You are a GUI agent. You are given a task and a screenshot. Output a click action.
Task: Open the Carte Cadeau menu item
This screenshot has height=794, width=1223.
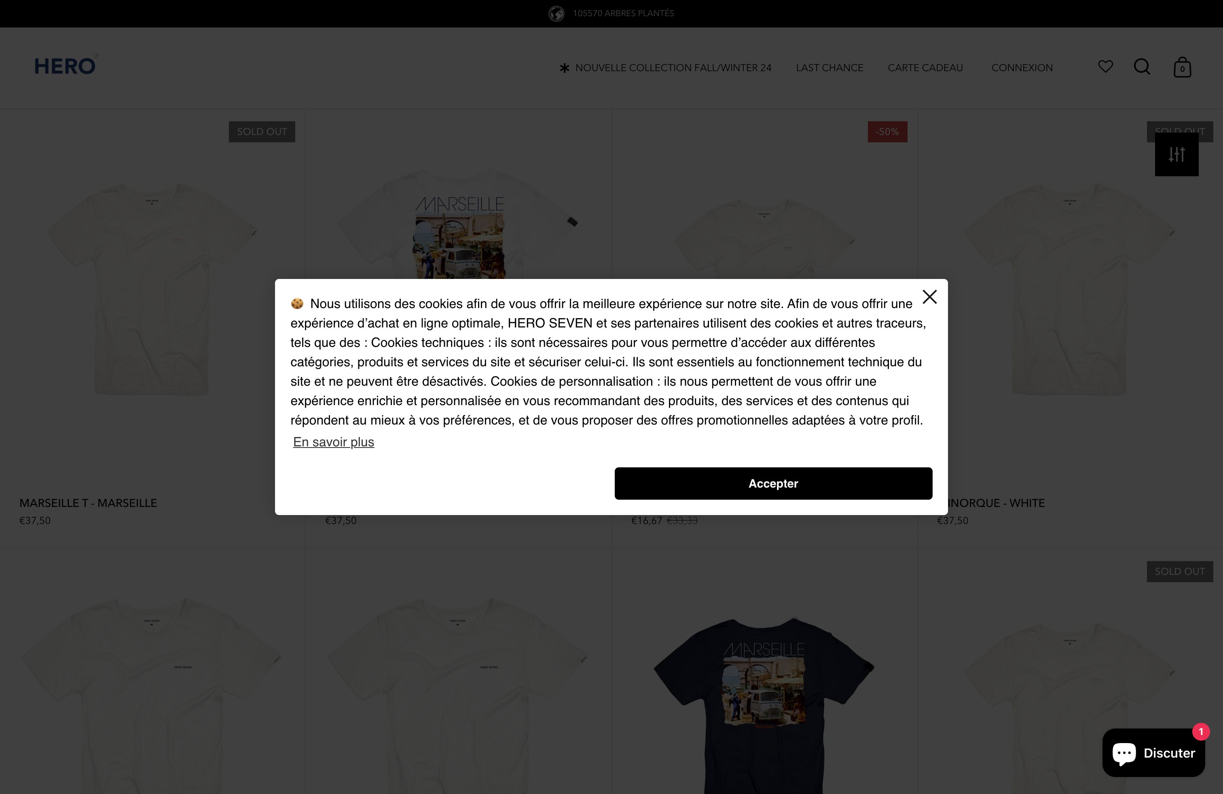pos(925,68)
